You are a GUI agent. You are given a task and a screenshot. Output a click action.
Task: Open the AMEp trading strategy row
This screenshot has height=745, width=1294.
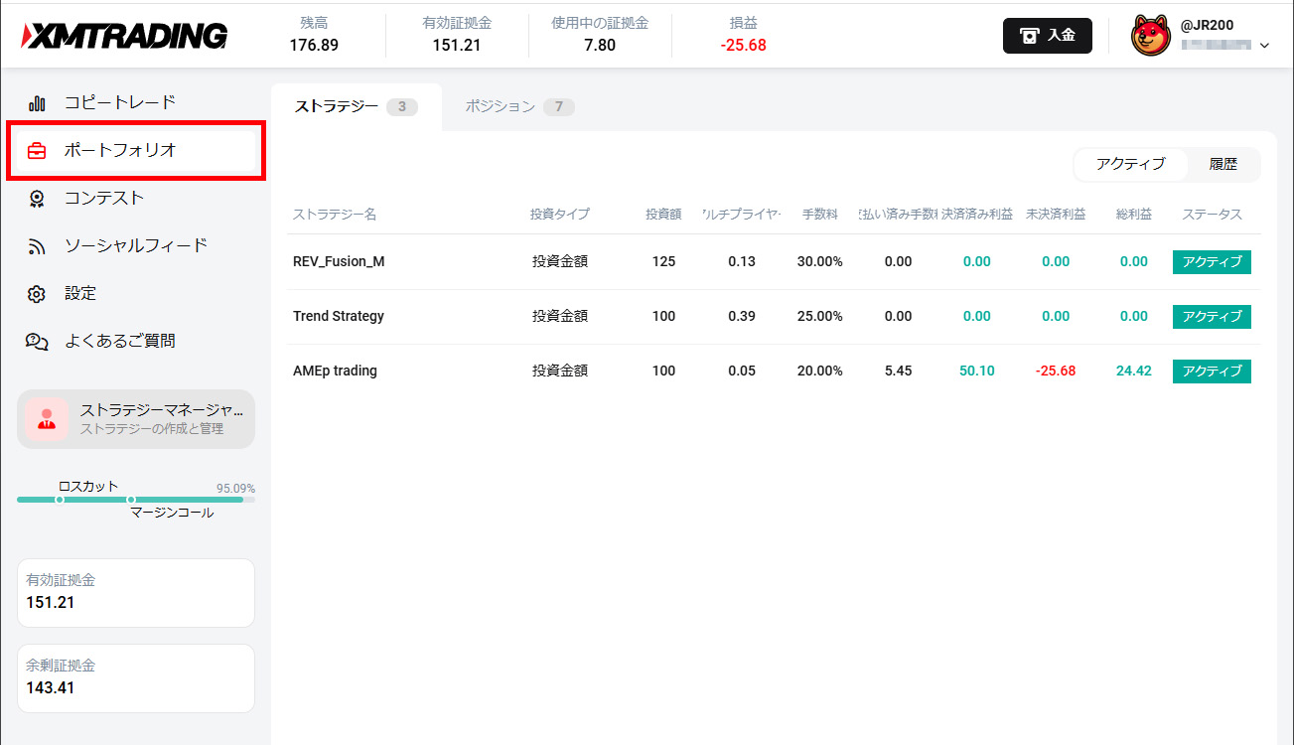point(774,372)
